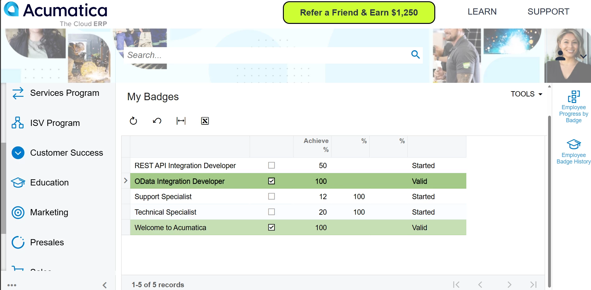The width and height of the screenshot is (591, 290).
Task: Open ISV Program in sidebar
Action: pyautogui.click(x=55, y=123)
